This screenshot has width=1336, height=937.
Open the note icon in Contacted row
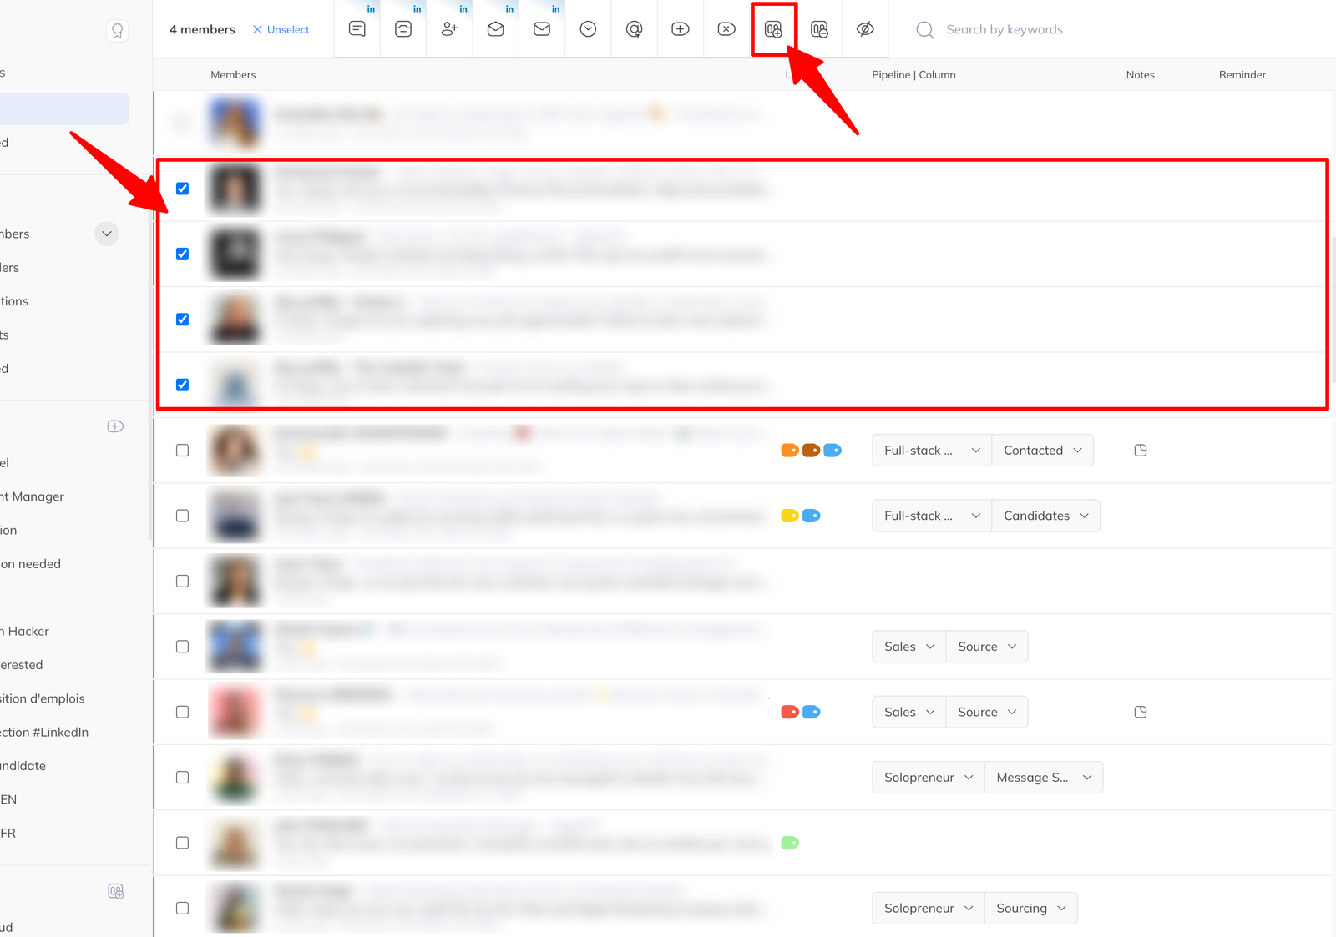click(x=1141, y=451)
